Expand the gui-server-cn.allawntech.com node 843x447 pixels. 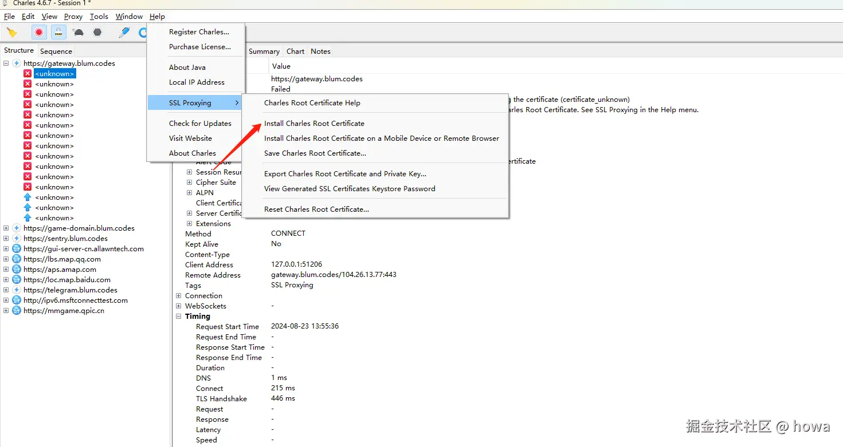click(6, 248)
